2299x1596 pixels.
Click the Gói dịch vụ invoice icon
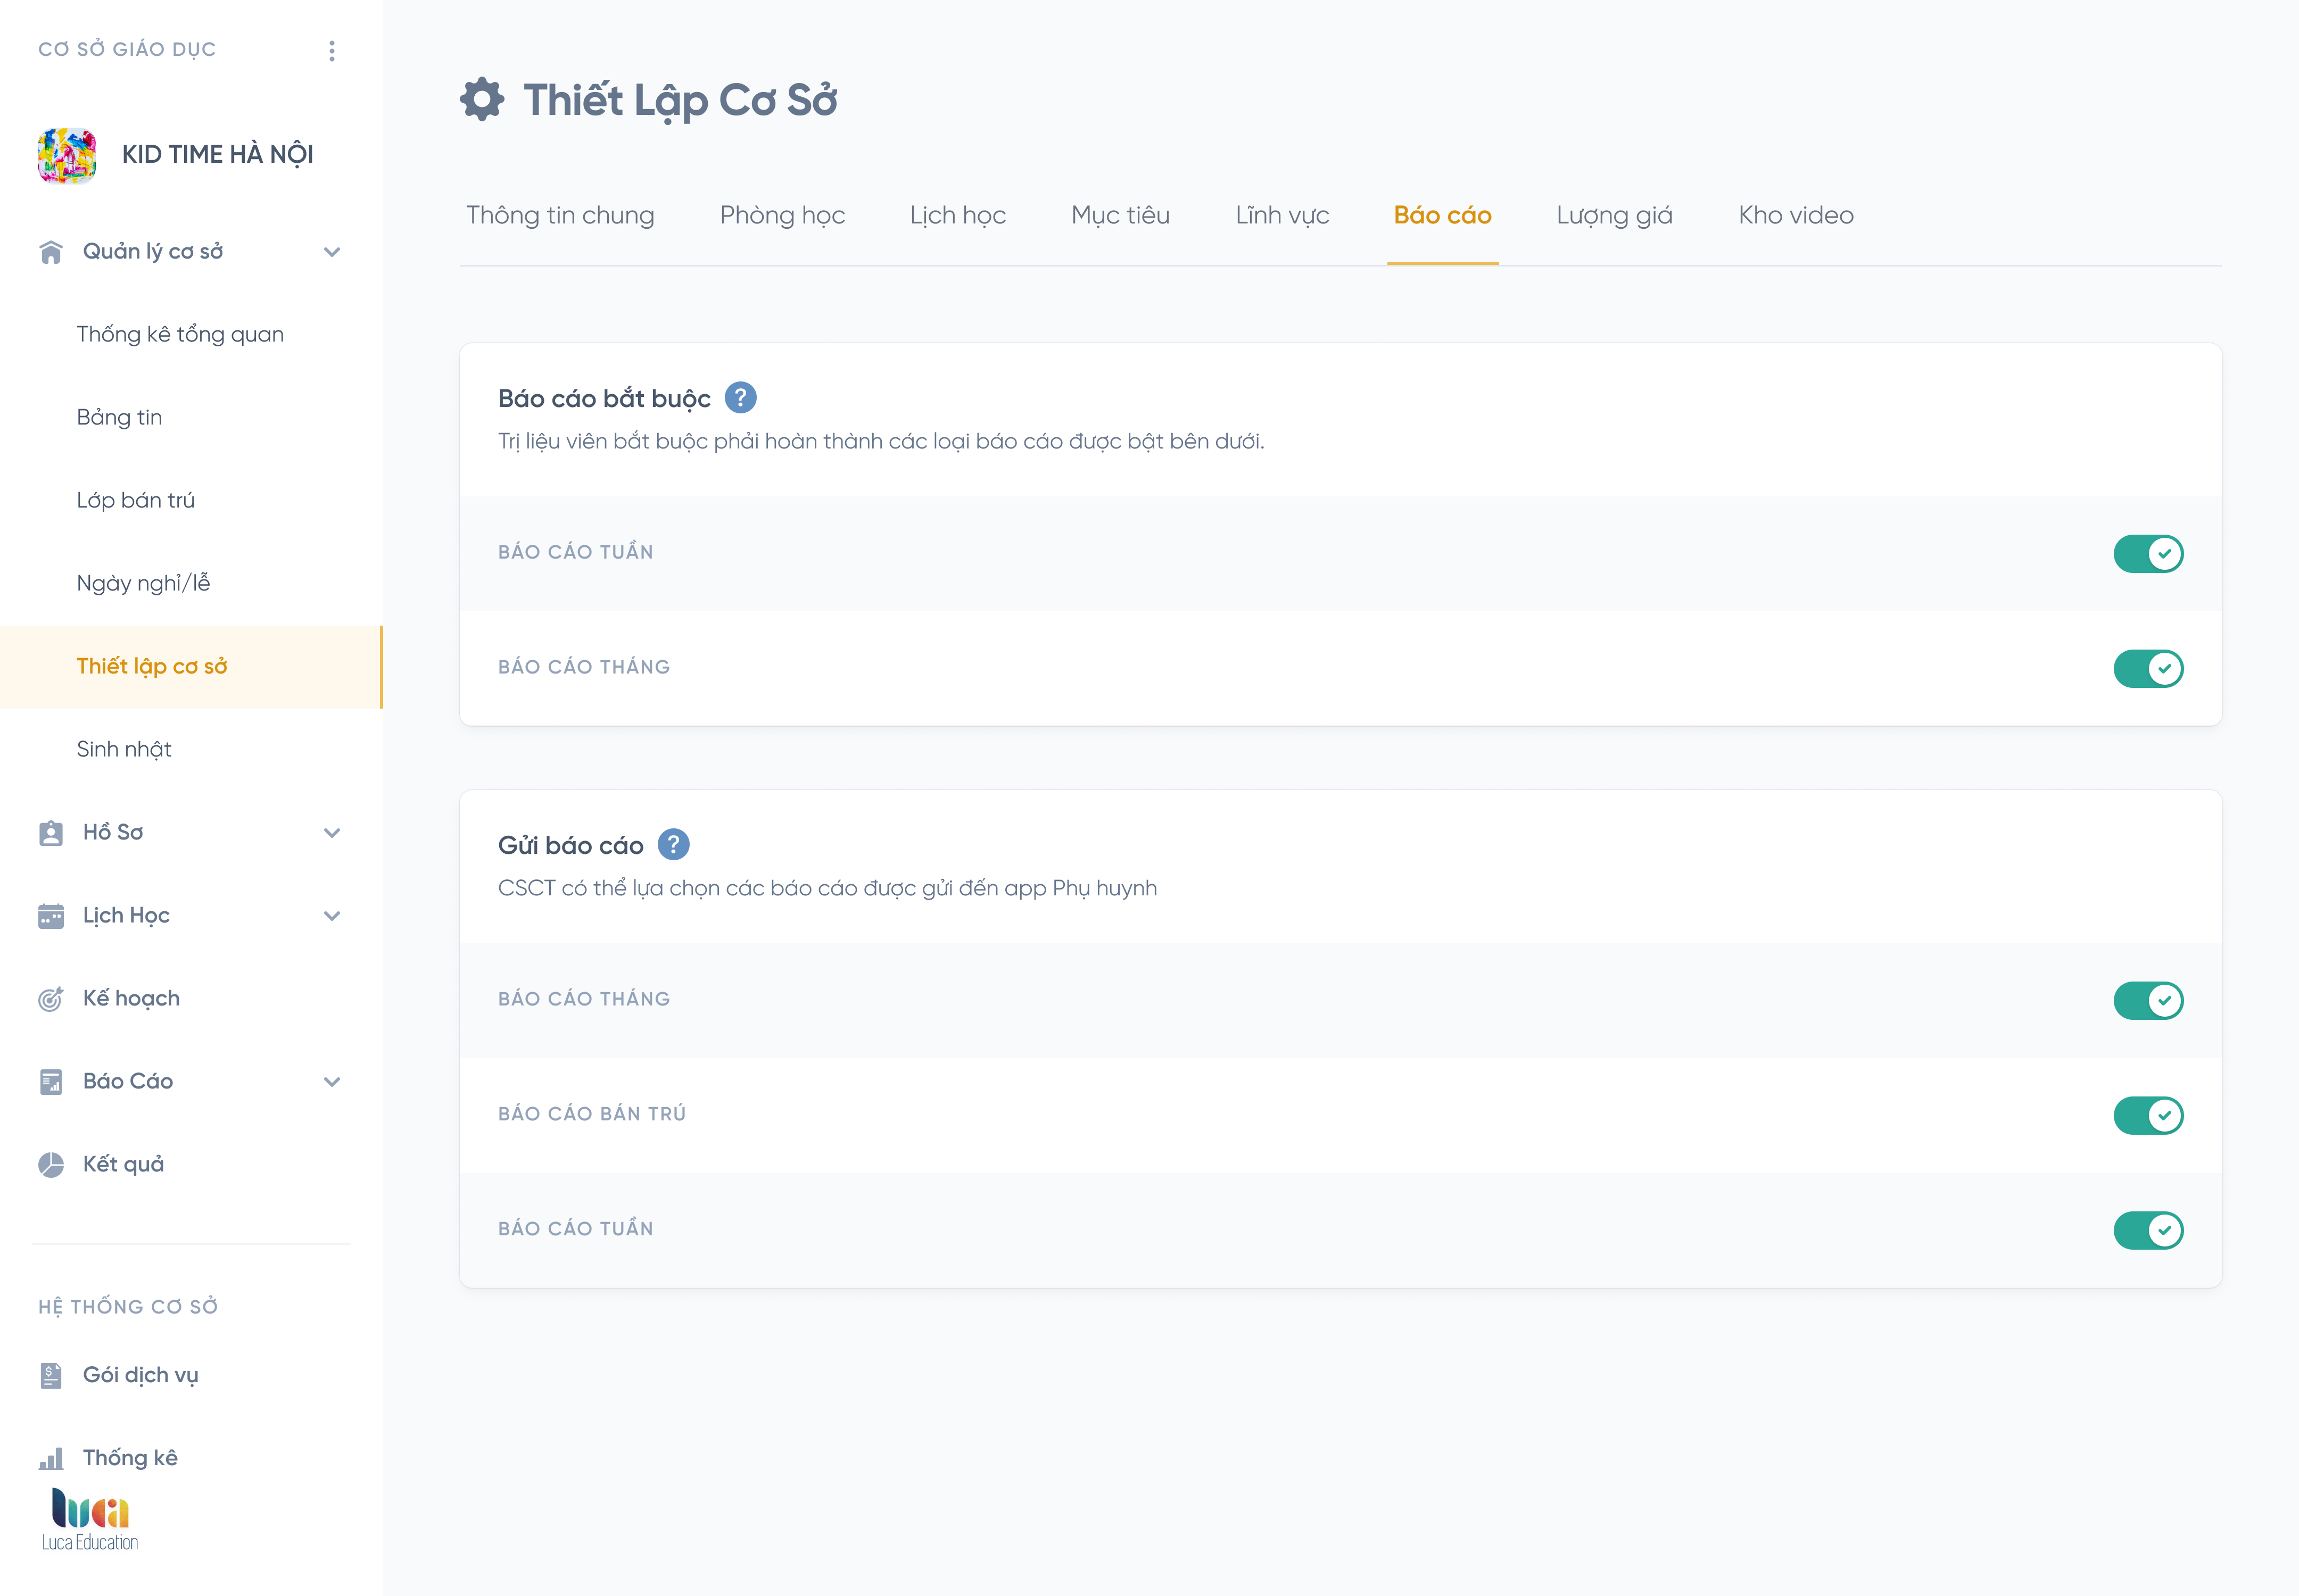51,1376
